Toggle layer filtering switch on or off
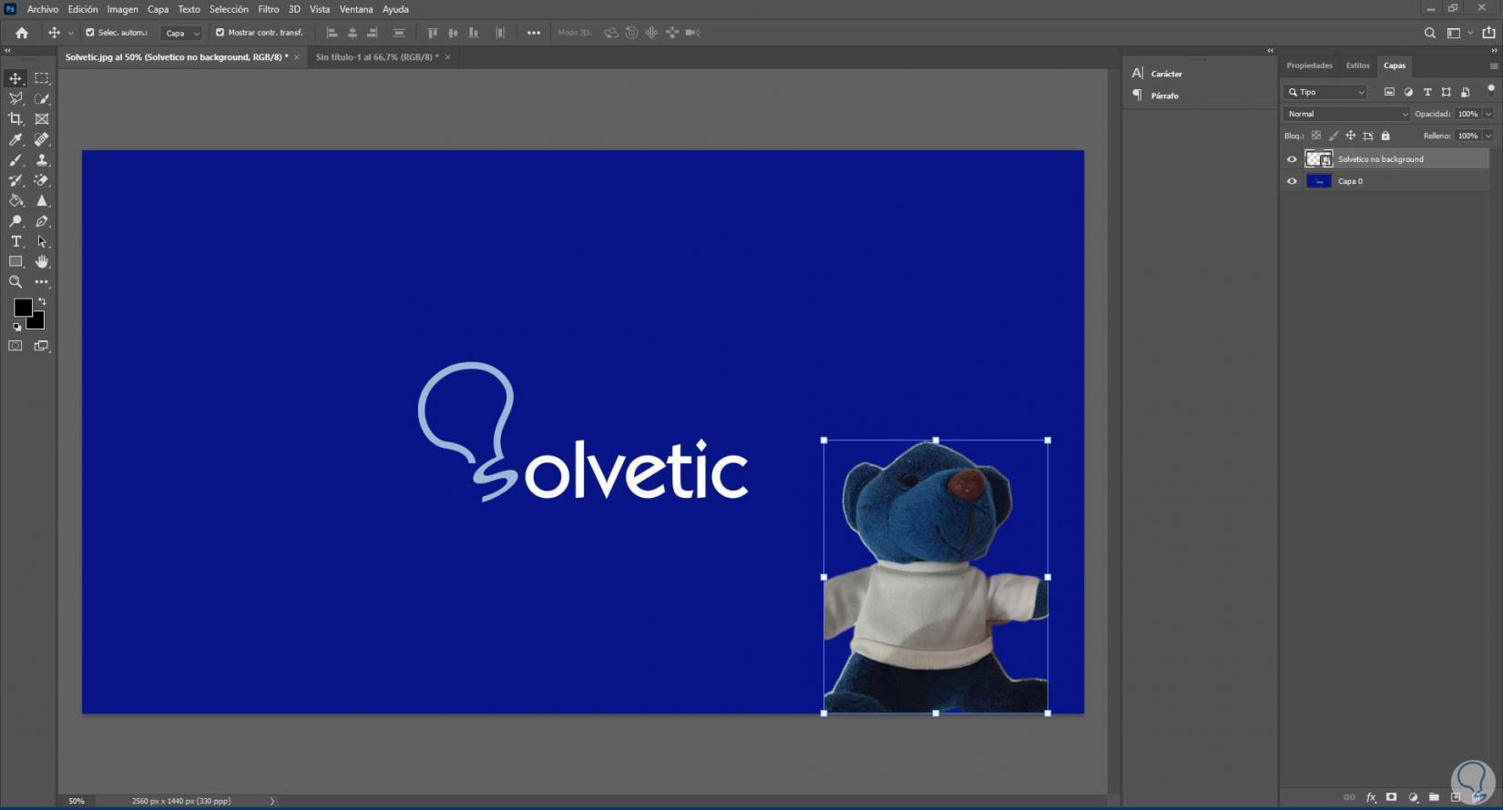The width and height of the screenshot is (1503, 810). (1490, 90)
